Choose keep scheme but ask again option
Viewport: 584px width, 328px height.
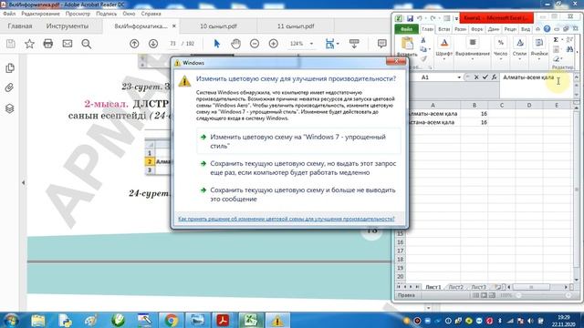click(298, 168)
